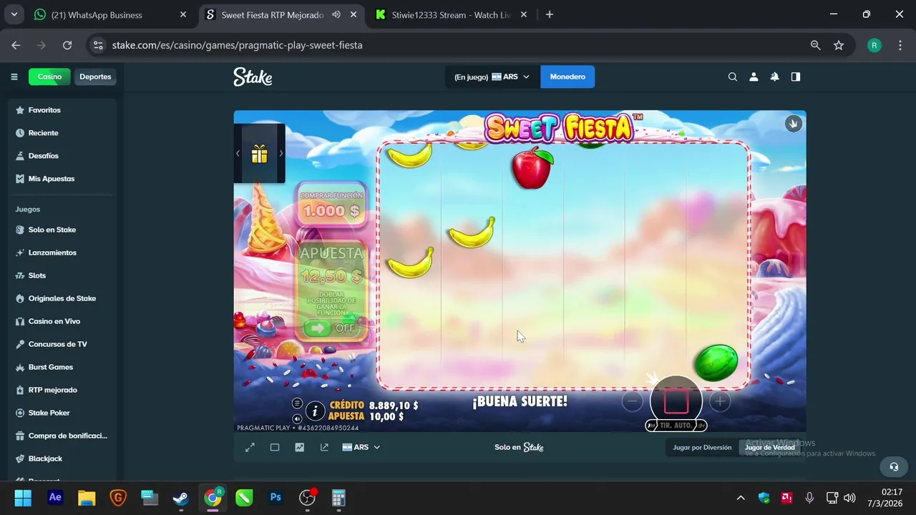
Task: Open the Stake search
Action: click(x=732, y=77)
